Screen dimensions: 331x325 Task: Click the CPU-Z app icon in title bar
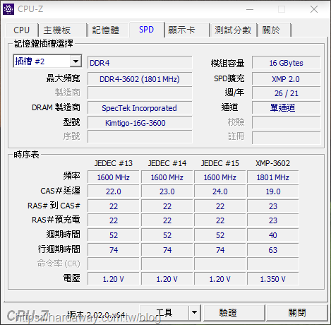pos(8,9)
